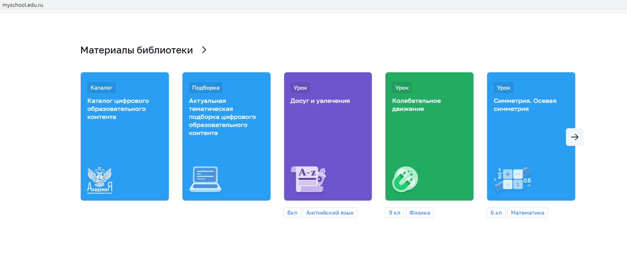
Task: Open Симметрия. Осевая симметрия lesson
Action: 525,105
